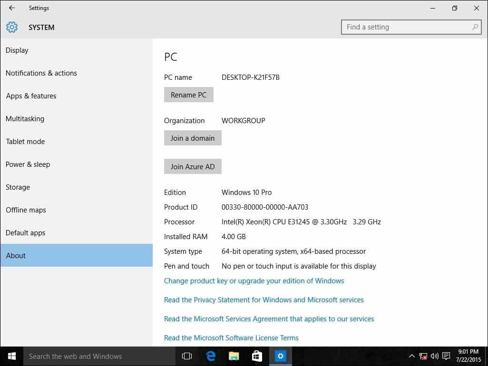Open the Windows Start menu
The height and width of the screenshot is (366, 488).
point(12,356)
